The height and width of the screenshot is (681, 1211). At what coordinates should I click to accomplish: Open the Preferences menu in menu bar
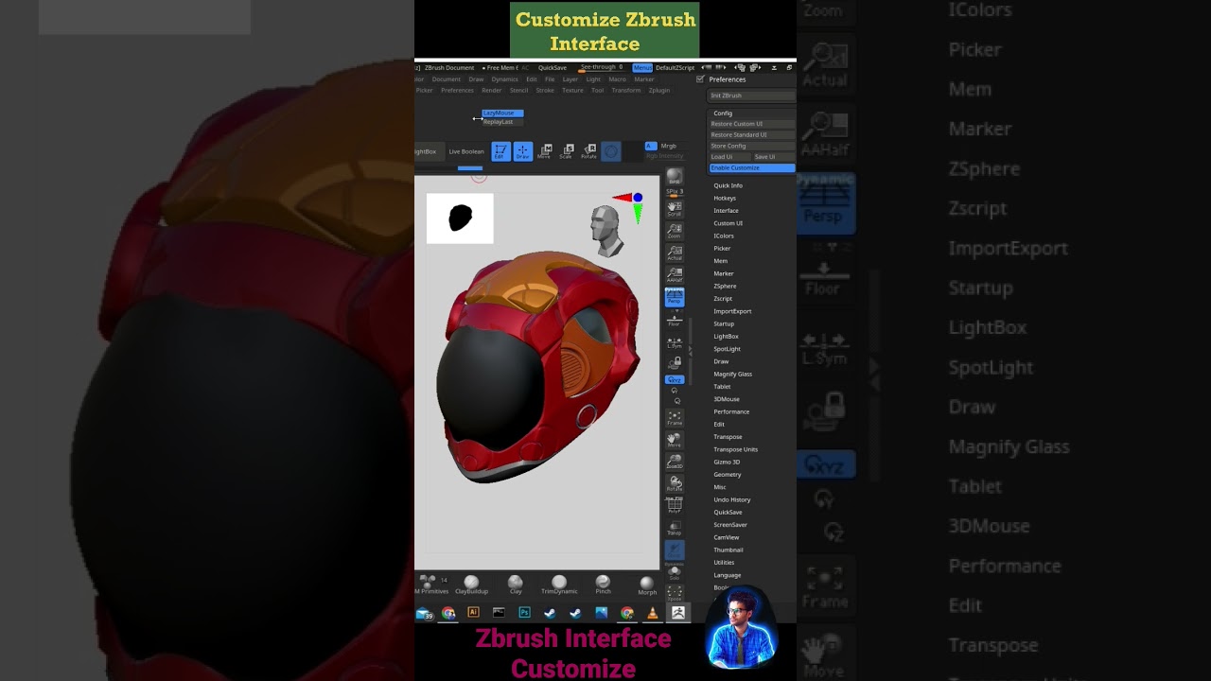pos(457,90)
